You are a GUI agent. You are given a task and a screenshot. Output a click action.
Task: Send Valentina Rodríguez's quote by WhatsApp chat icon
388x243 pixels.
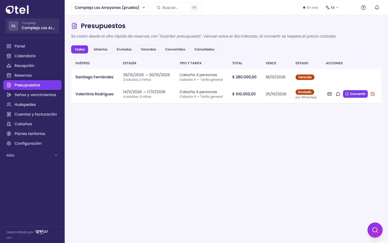point(338,94)
